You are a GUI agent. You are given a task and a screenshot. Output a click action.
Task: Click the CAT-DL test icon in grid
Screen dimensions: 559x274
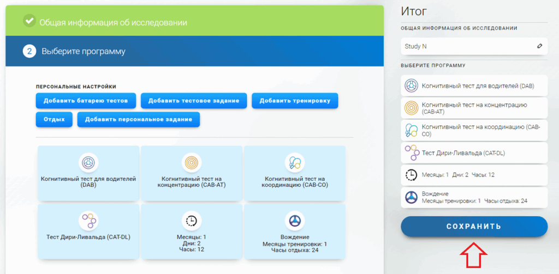(88, 221)
